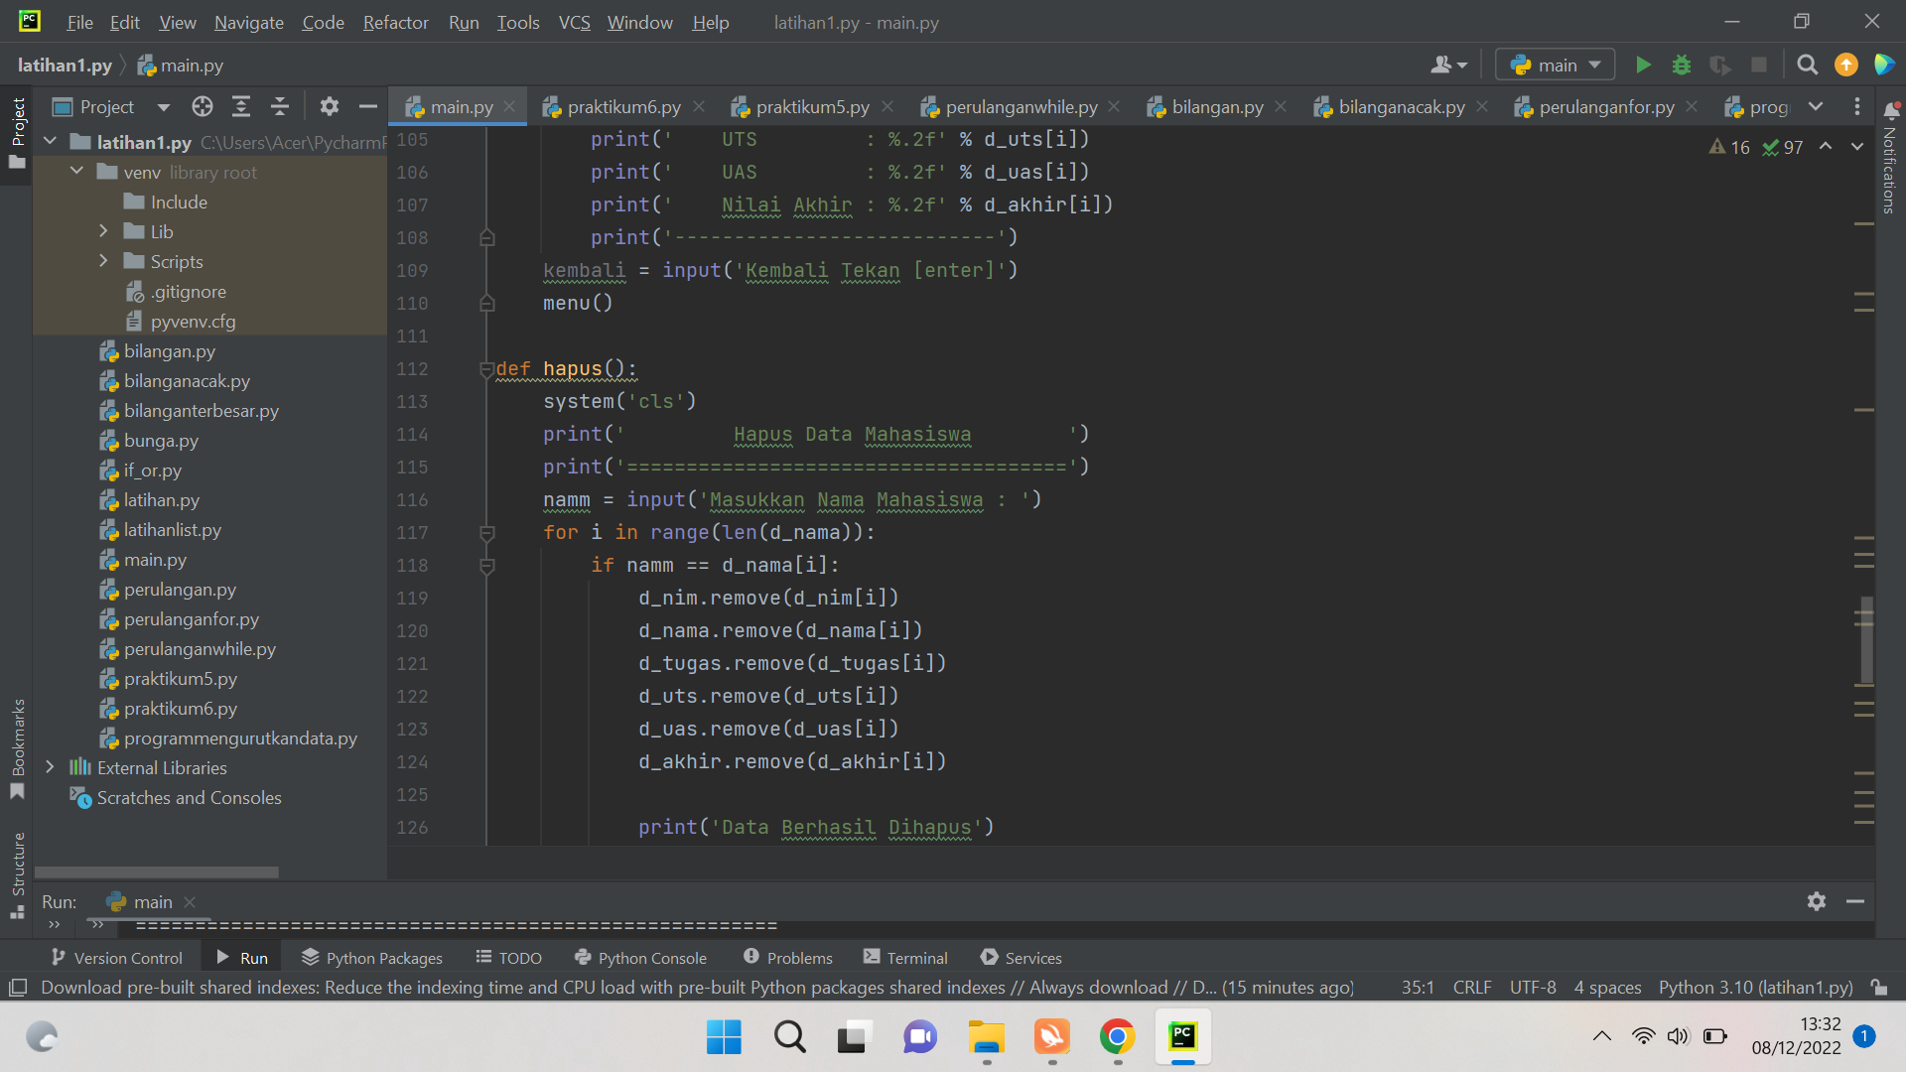Show hidden editor tabs chevron

point(1816,107)
